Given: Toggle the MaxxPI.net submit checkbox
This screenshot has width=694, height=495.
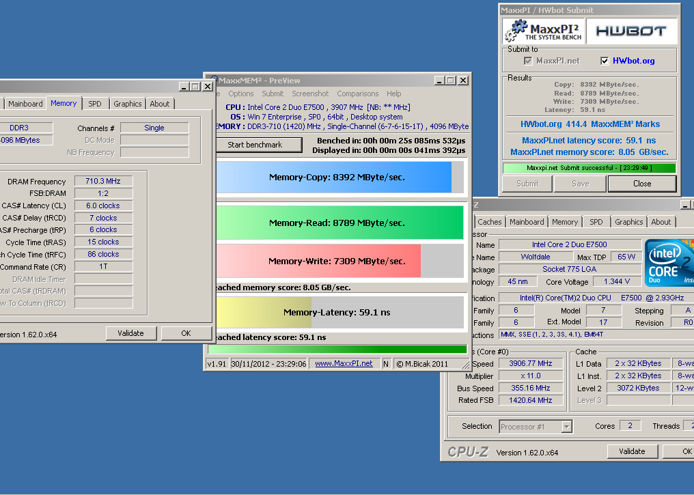Looking at the screenshot, I should (527, 61).
